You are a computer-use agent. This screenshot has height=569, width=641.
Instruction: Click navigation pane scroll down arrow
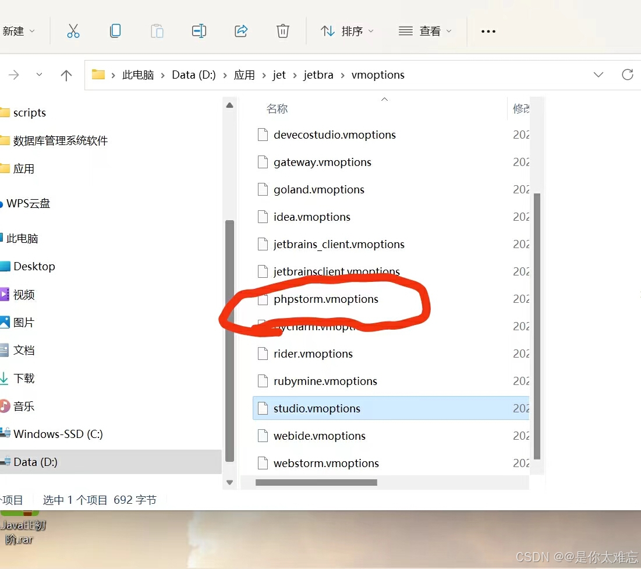[x=230, y=482]
